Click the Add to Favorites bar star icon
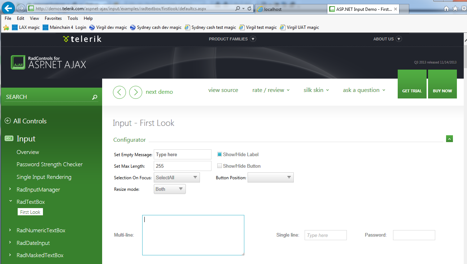The image size is (467, 264). point(6,27)
